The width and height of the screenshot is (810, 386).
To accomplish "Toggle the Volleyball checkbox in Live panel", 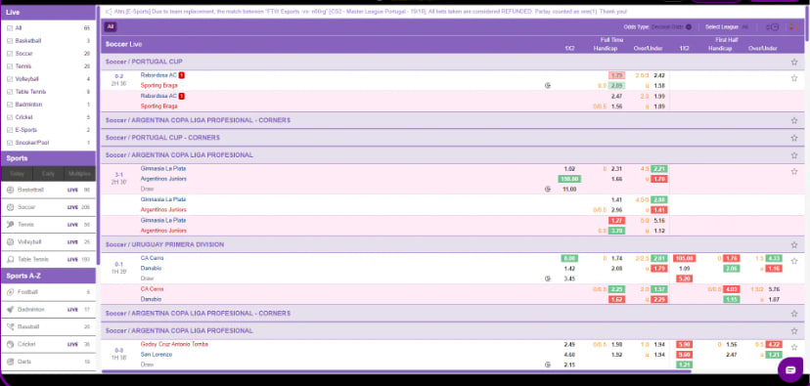I will click(x=10, y=79).
